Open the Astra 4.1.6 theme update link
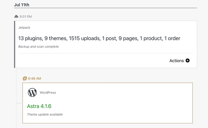The image size is (208, 128). click(39, 106)
